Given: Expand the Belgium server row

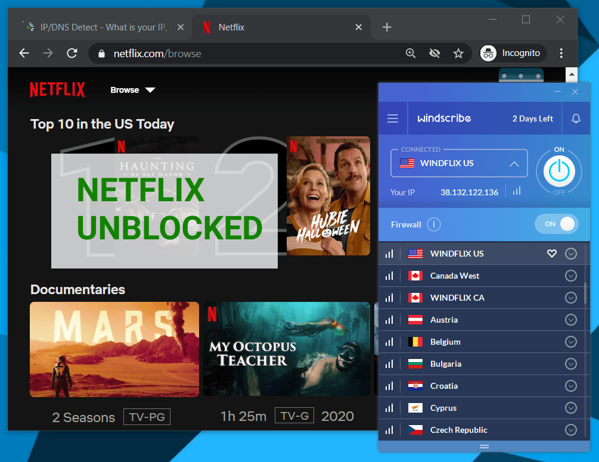Looking at the screenshot, I should click(x=571, y=342).
